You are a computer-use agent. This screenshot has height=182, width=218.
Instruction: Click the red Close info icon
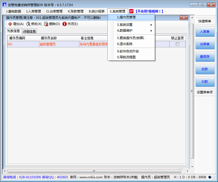(x=65, y=24)
